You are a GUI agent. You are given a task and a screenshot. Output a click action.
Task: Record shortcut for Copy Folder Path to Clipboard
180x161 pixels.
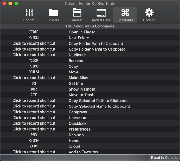tap(34, 43)
